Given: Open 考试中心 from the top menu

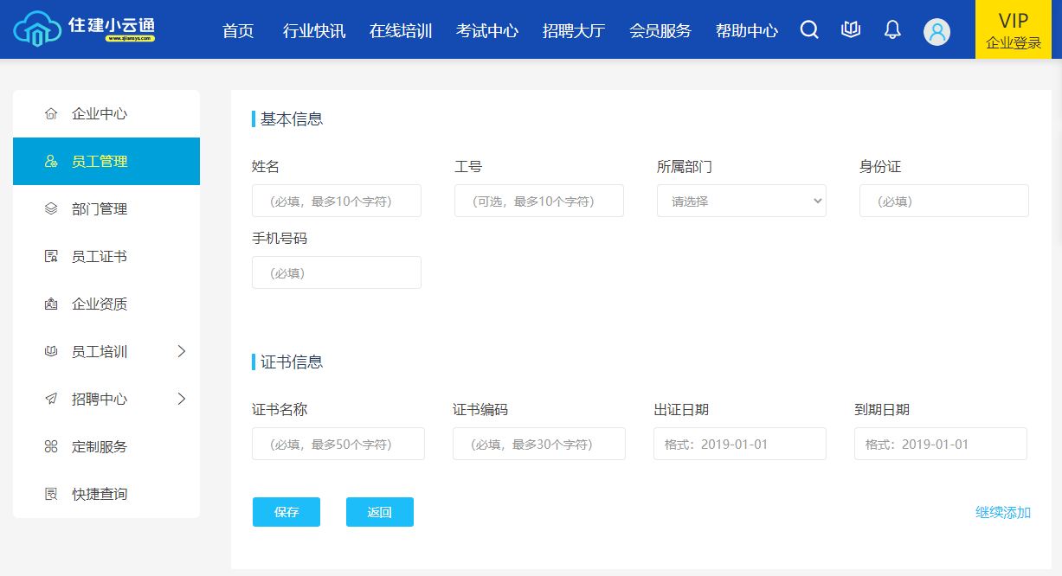Looking at the screenshot, I should [x=486, y=31].
